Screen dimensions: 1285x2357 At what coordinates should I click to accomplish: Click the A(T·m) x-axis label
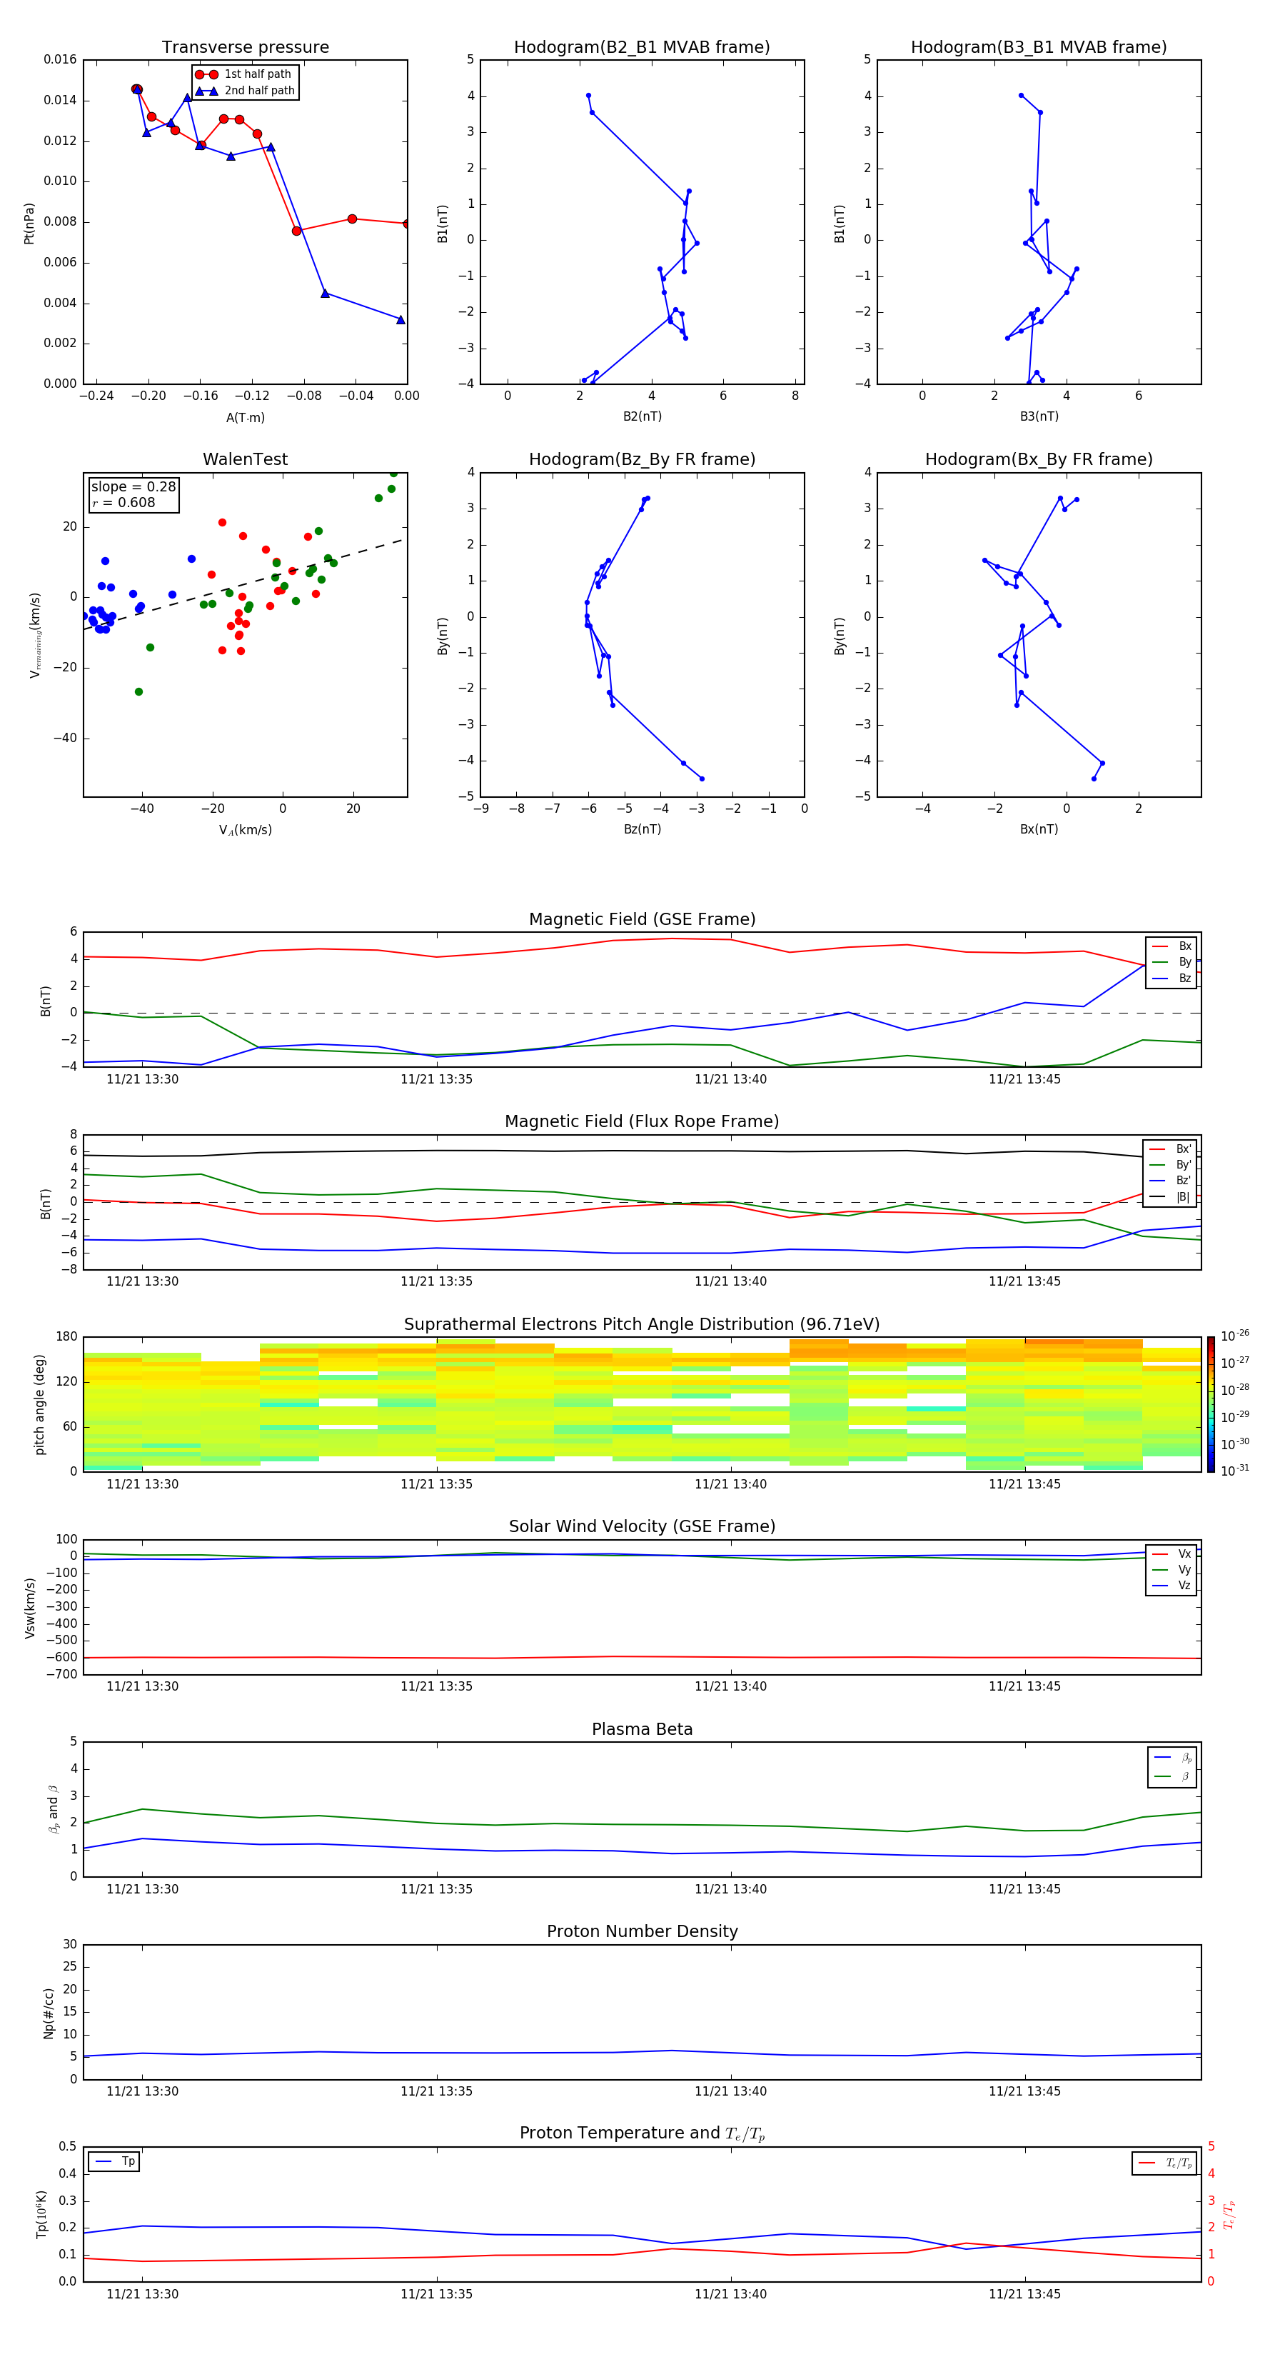pos(245,418)
